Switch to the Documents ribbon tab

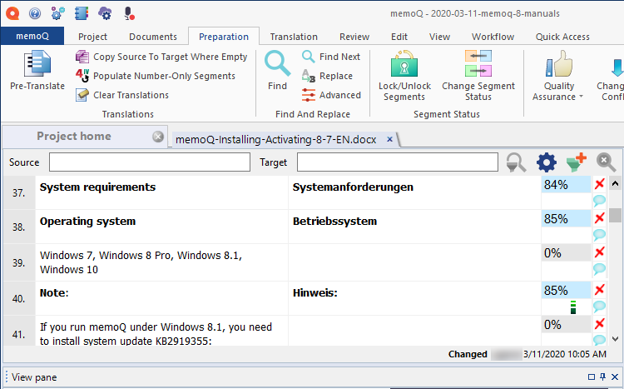click(x=153, y=37)
